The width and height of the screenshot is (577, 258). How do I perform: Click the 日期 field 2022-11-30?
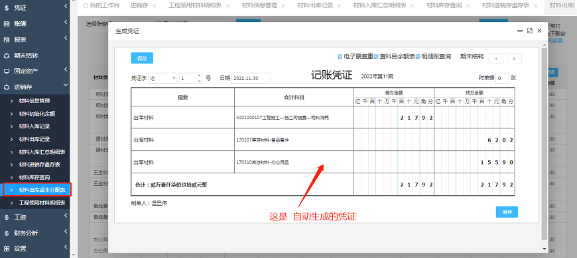click(251, 78)
